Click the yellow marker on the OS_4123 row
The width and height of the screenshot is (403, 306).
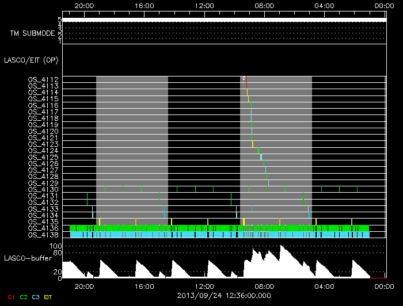253,144
